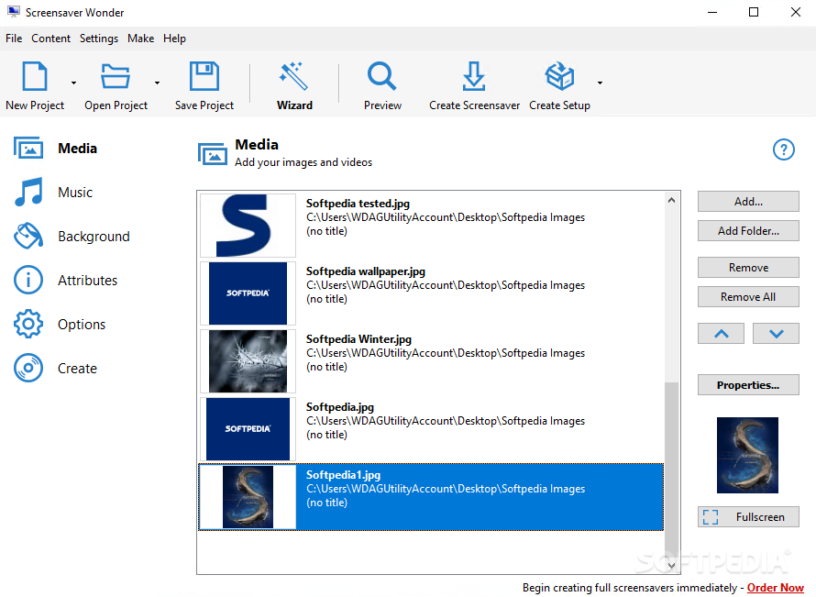Open the Properties... dialog button

tap(748, 385)
